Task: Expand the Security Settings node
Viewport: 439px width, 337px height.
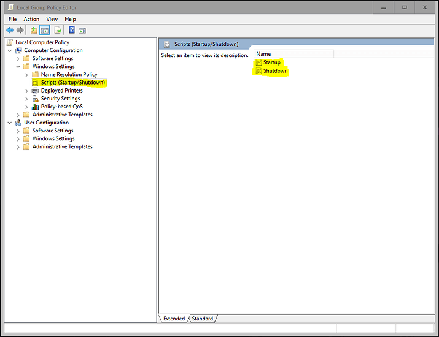Action: 26,99
